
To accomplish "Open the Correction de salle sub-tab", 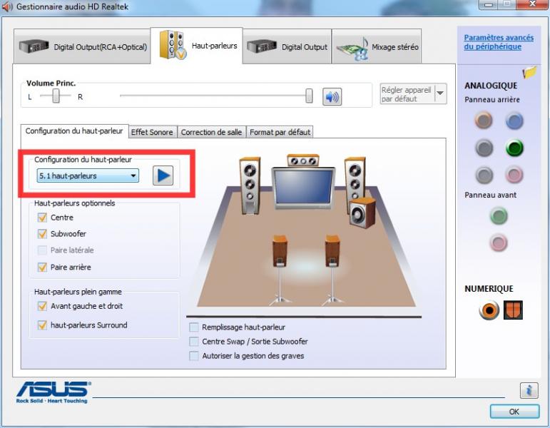I will pyautogui.click(x=212, y=132).
